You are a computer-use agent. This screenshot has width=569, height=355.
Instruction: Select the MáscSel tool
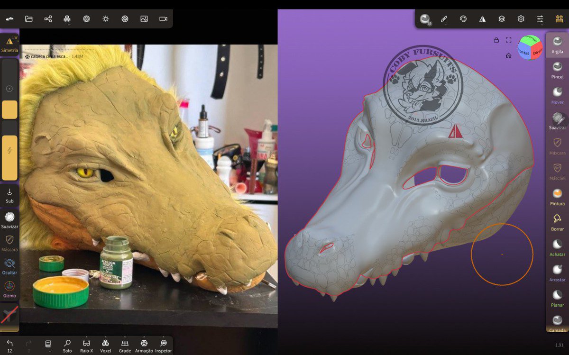click(558, 172)
